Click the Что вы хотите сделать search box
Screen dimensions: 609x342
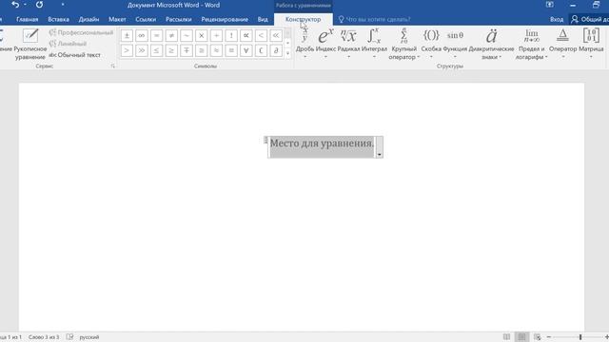(374, 19)
